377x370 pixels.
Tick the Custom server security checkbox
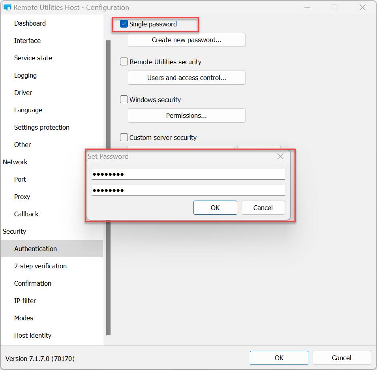tap(124, 138)
